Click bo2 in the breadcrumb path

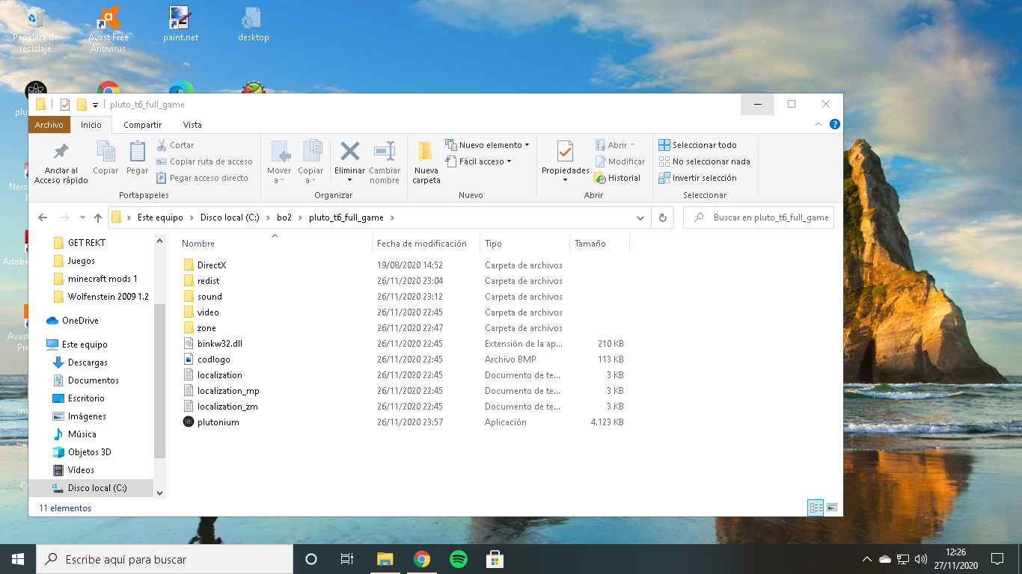point(284,217)
